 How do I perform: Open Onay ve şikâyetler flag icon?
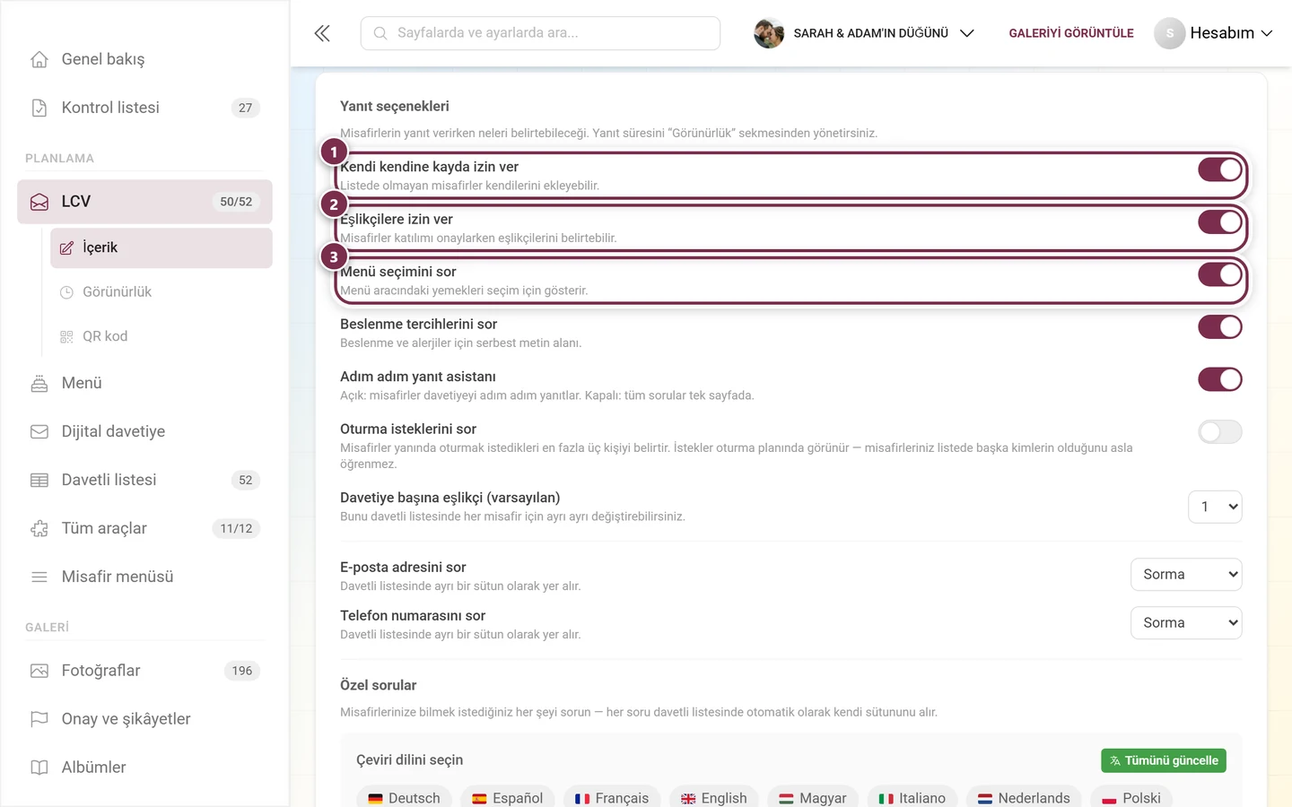click(x=39, y=719)
